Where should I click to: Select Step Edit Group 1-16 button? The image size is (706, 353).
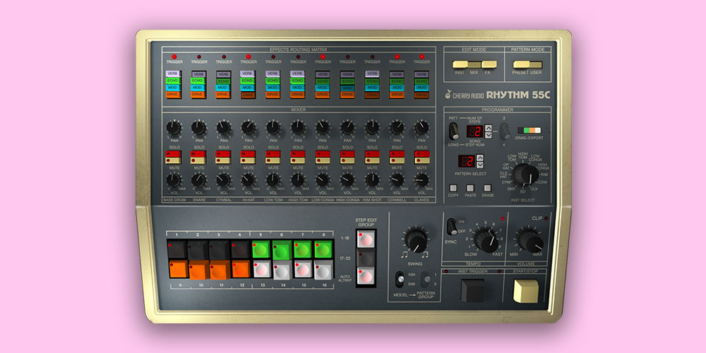366,239
